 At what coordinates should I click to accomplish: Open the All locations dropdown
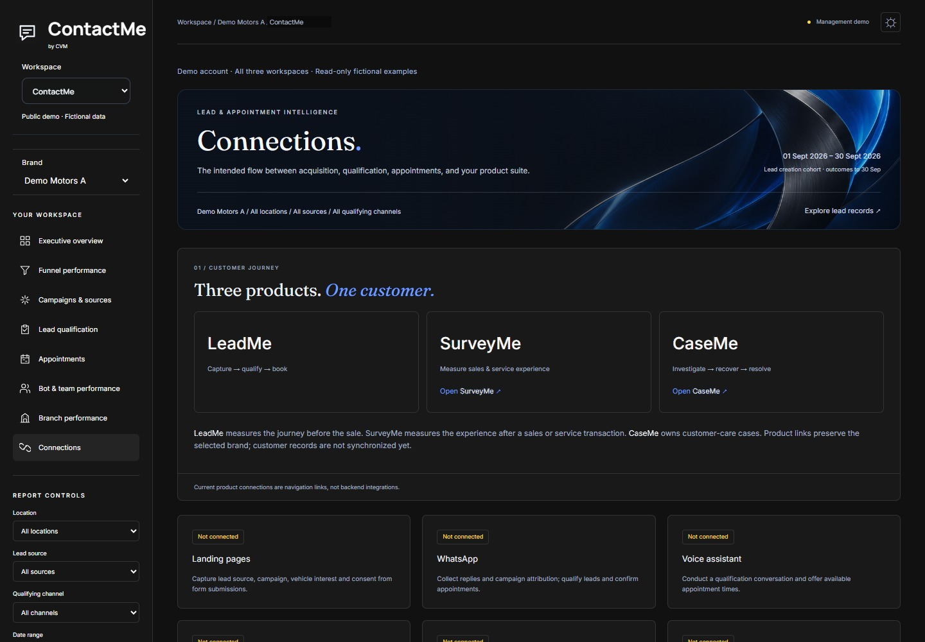tap(76, 531)
